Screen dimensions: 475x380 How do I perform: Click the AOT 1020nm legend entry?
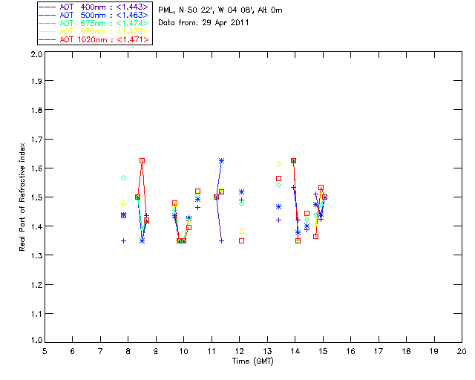click(x=94, y=39)
